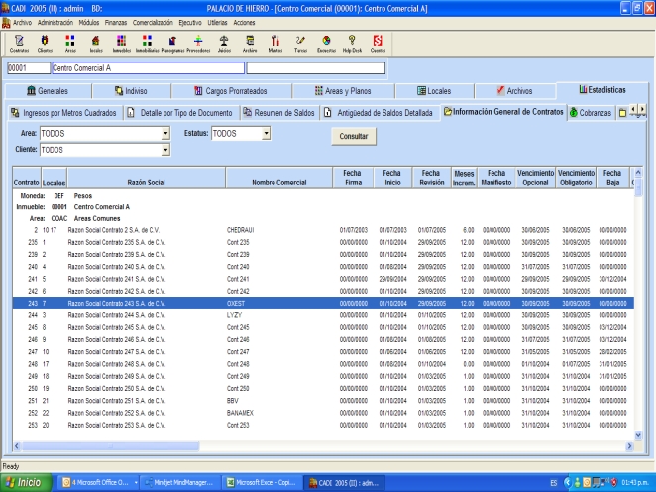This screenshot has width=656, height=492.
Task: Expand the Estatus dropdown list
Action: coord(266,132)
